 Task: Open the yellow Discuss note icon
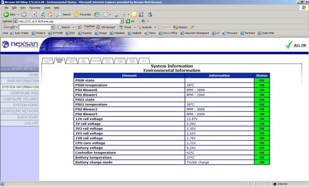[x=134, y=14]
